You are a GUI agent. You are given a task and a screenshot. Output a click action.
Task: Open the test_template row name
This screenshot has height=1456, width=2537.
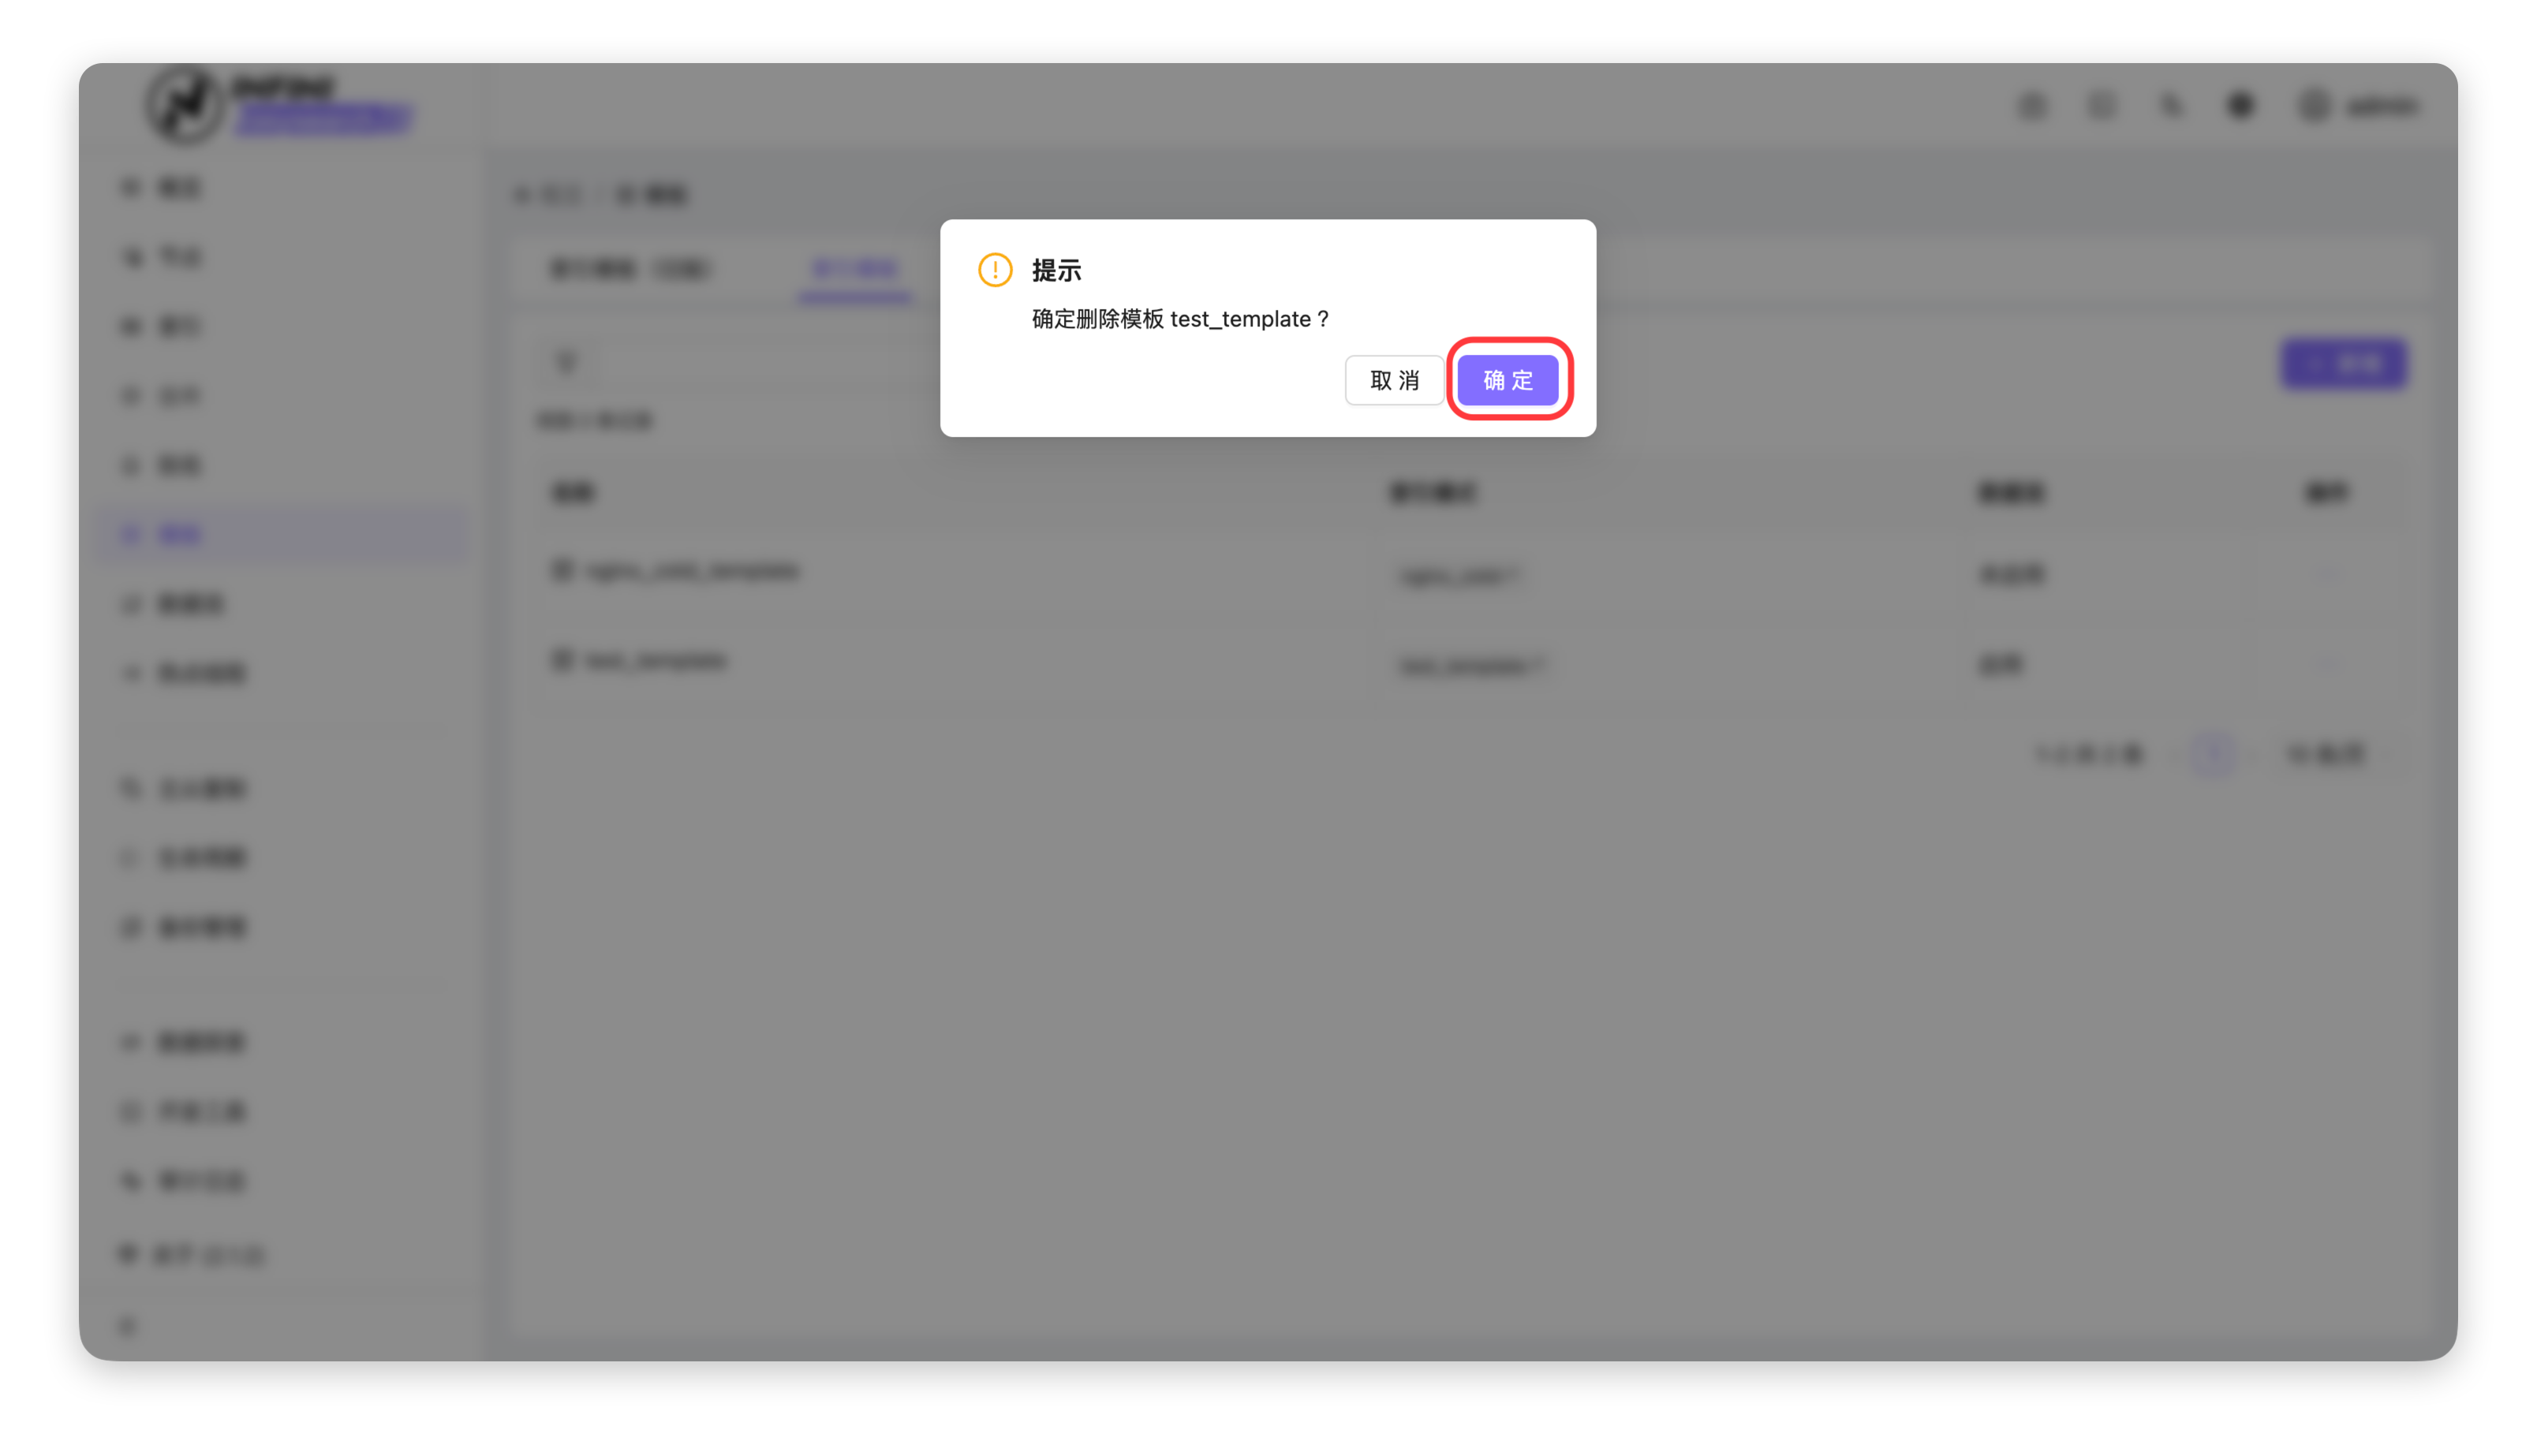click(x=656, y=660)
